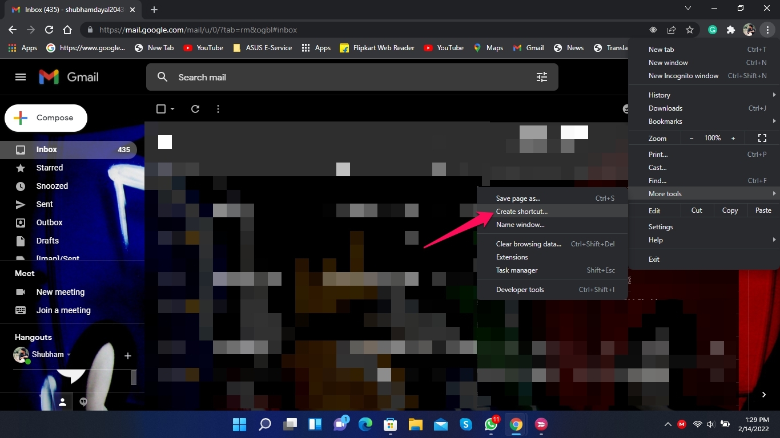Open New Incognito window
780x438 pixels.
point(703,75)
